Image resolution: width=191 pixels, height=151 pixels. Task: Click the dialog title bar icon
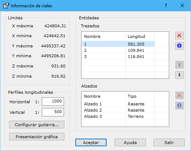6,6
